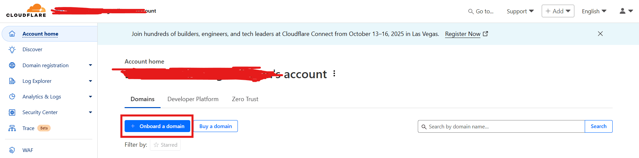This screenshot has width=639, height=158.
Task: Open the Account home house icon
Action: point(12,34)
